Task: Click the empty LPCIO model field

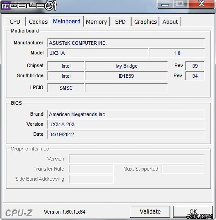Action: click(126, 88)
